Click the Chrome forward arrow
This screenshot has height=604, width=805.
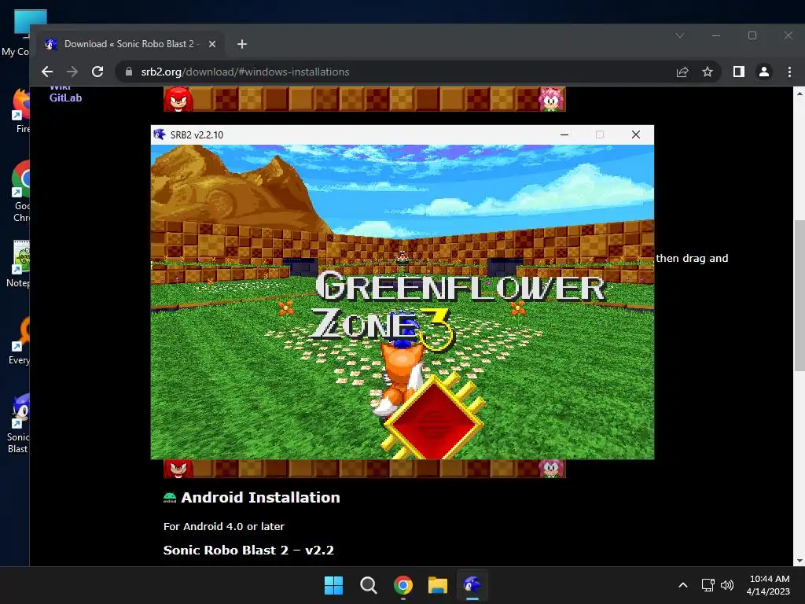point(72,72)
